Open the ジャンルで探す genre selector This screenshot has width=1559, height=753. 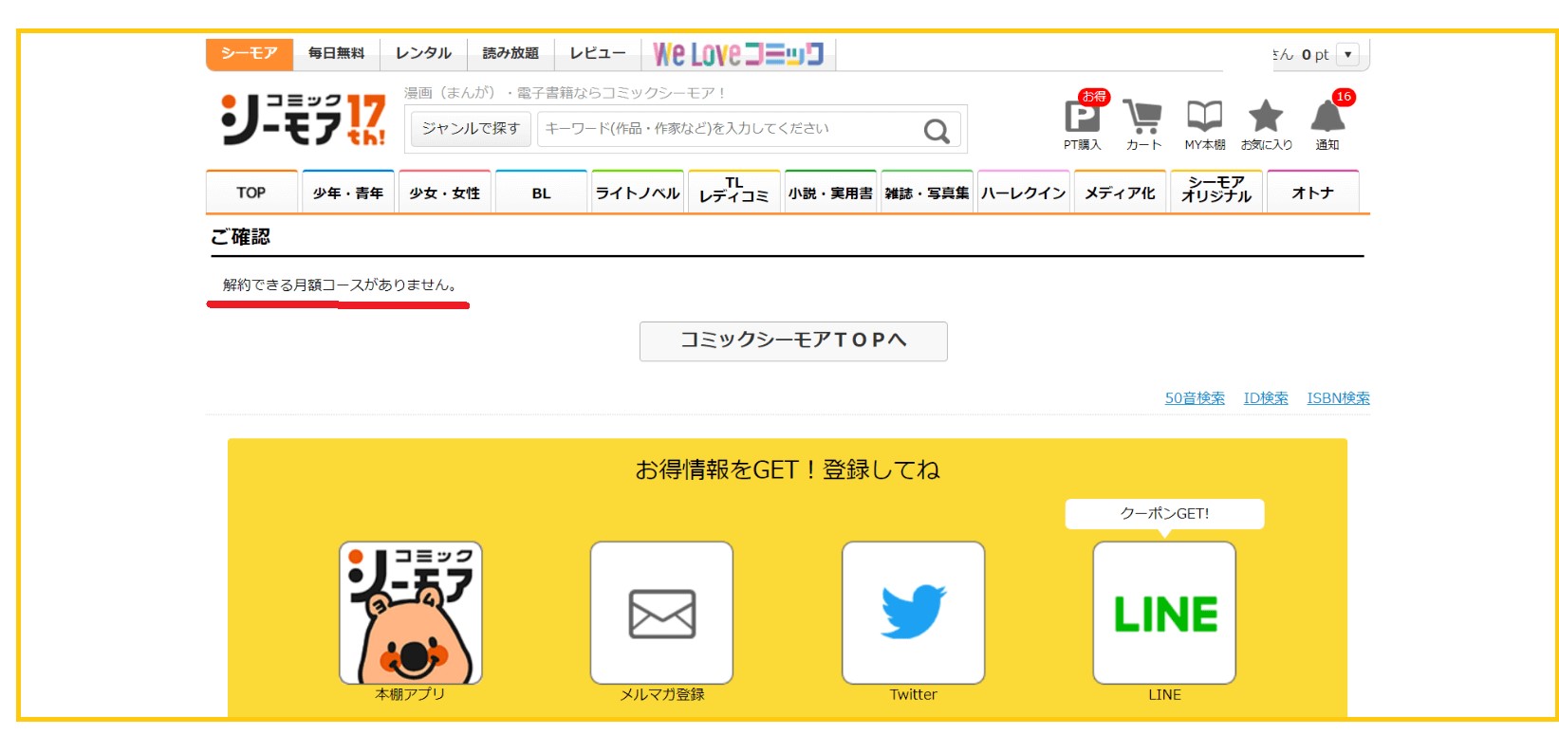pos(471,129)
